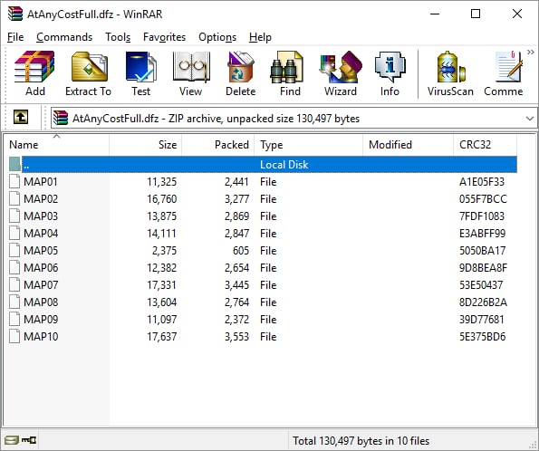Click the password key icon in status bar
Screen dimensions: 539x451
point(29,439)
